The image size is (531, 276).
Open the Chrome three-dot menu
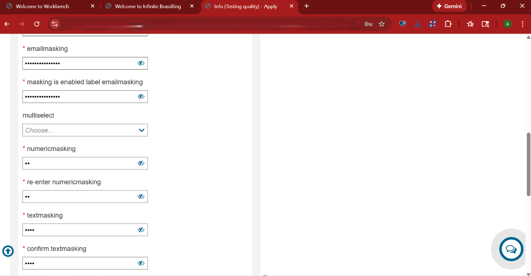click(522, 24)
